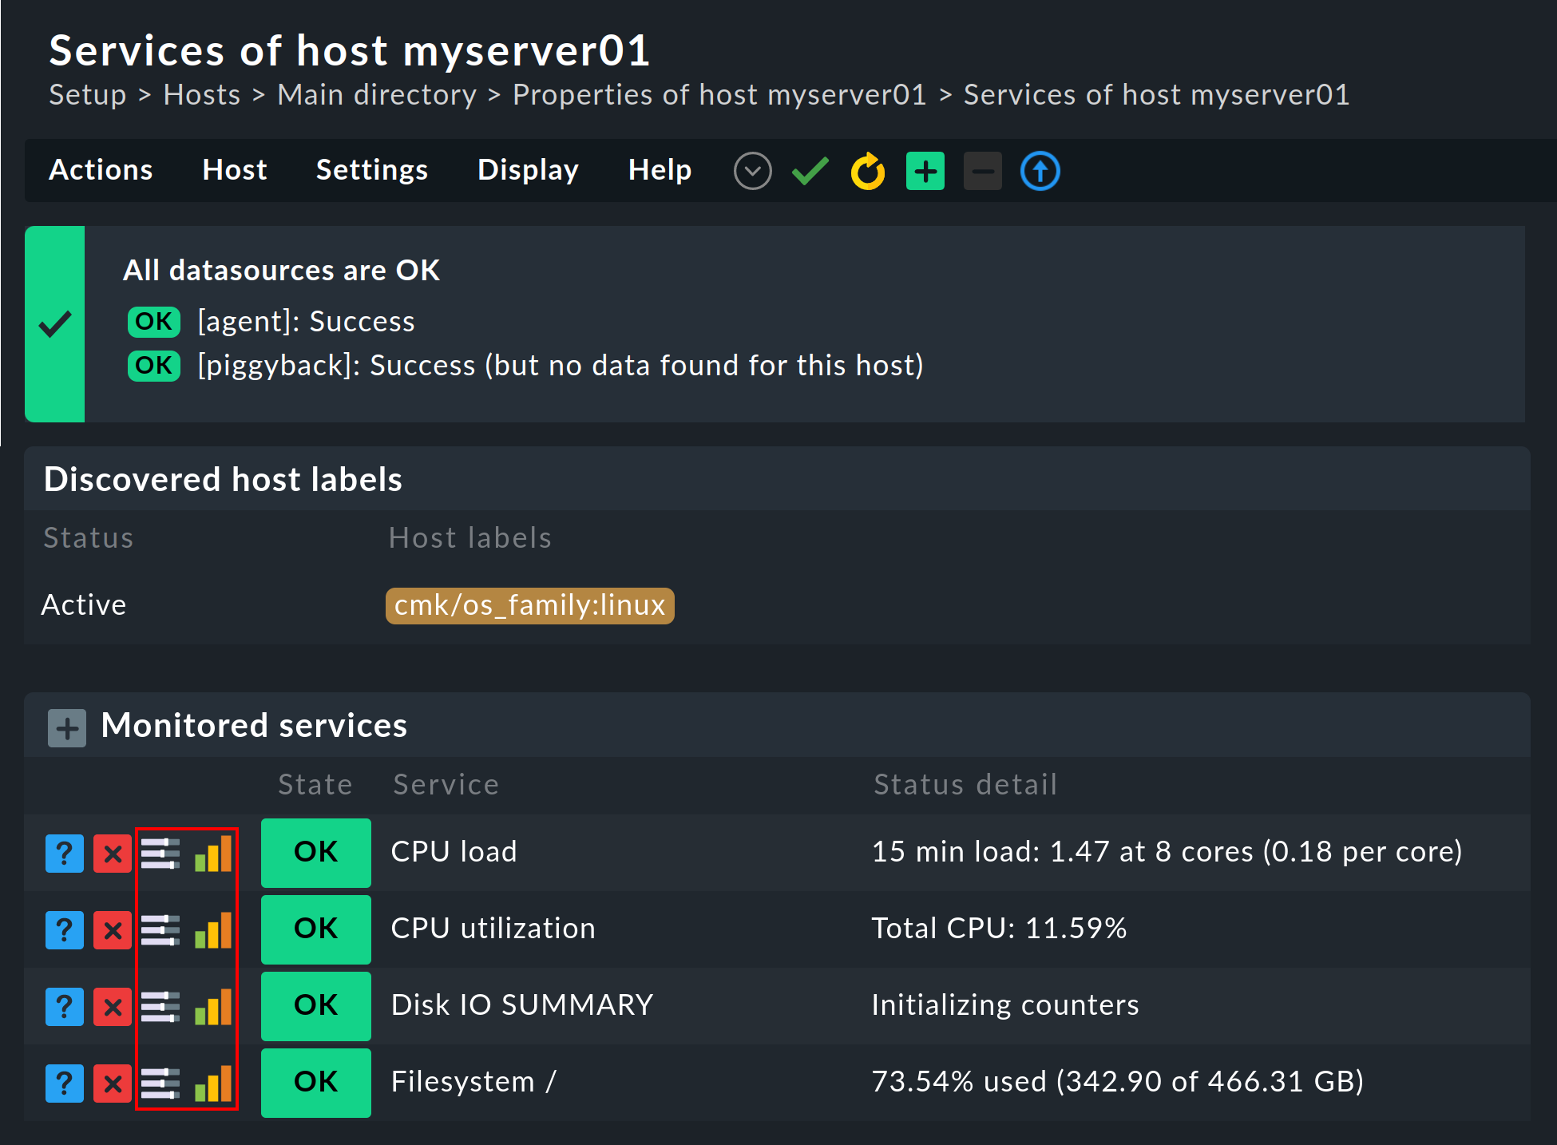Viewport: 1557px width, 1145px height.
Task: Click the OK state of Disk IO SUMMARY
Action: (316, 1006)
